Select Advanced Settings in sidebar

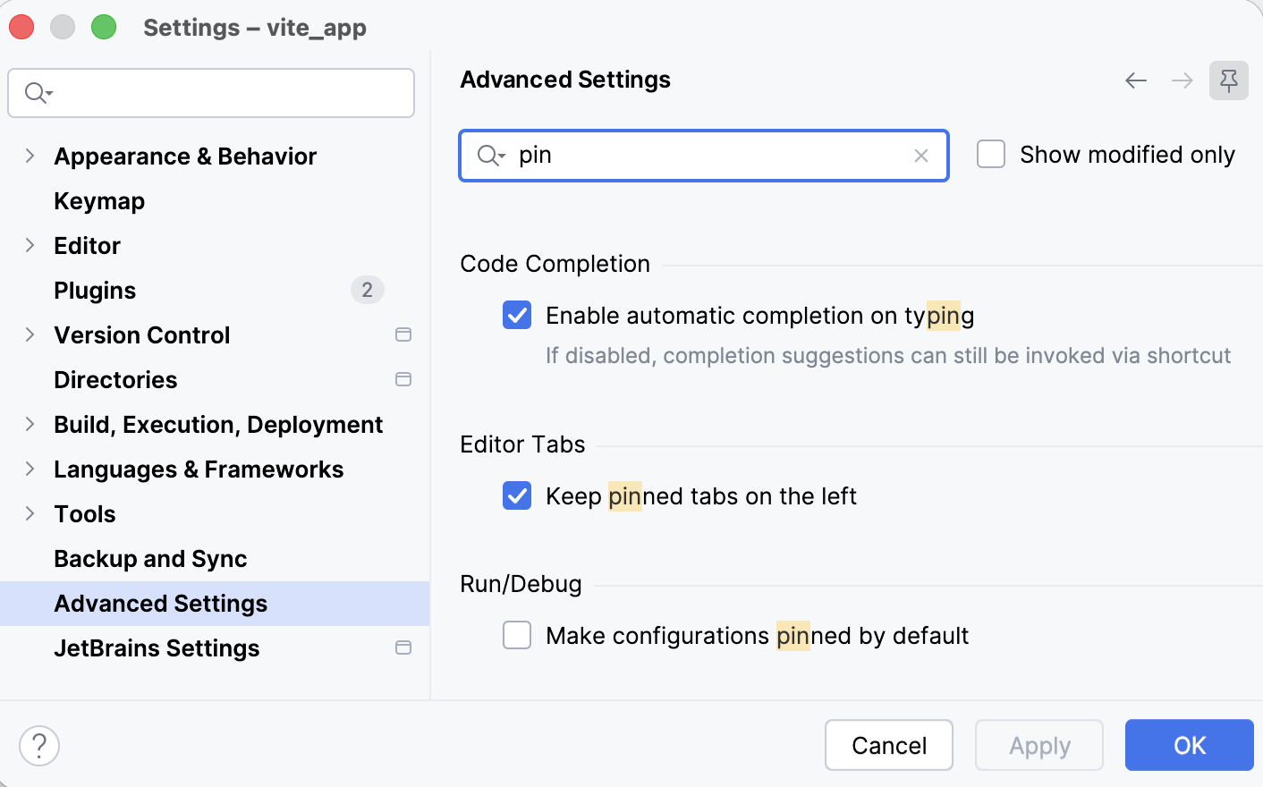coord(215,604)
